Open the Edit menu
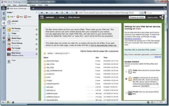Viewport: 169px width, 106px height. [x=9, y=5]
